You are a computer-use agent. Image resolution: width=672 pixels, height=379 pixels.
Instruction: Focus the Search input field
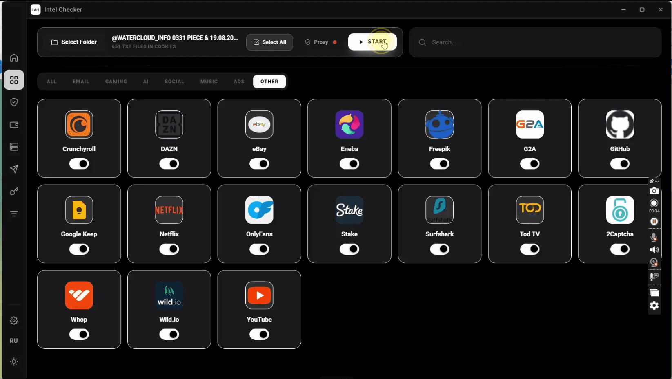click(535, 42)
